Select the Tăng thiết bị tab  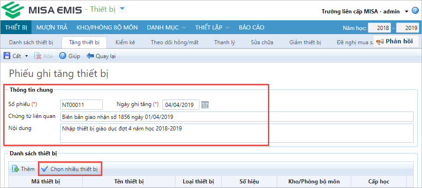coord(84,42)
